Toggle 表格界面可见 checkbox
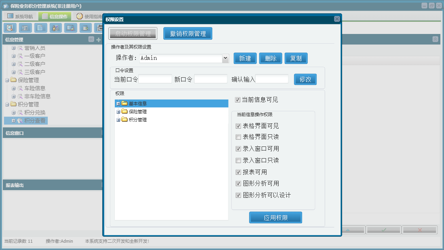 point(239,126)
